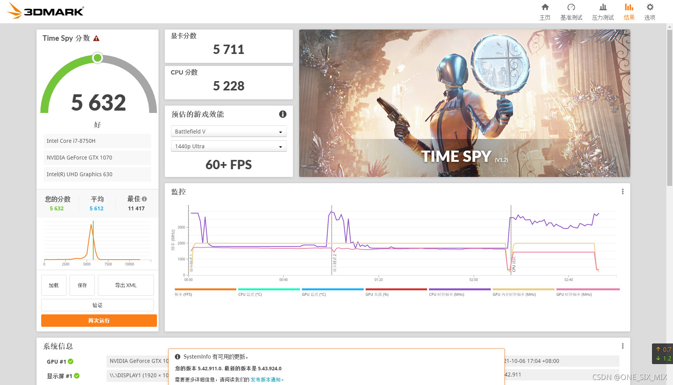Click the SystemInfo update notice info icon

(x=178, y=357)
